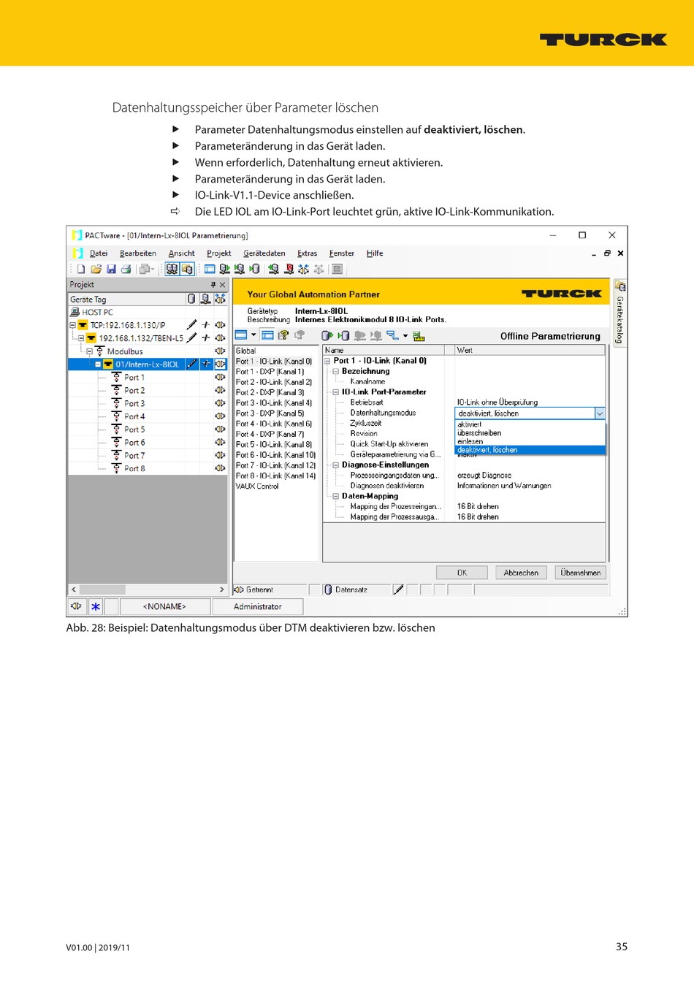The image size is (694, 981).
Task: Click the second green-arrow database icon in DTM toolbar
Action: point(343,335)
